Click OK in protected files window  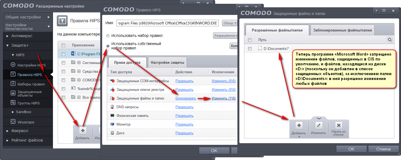tap(351, 149)
